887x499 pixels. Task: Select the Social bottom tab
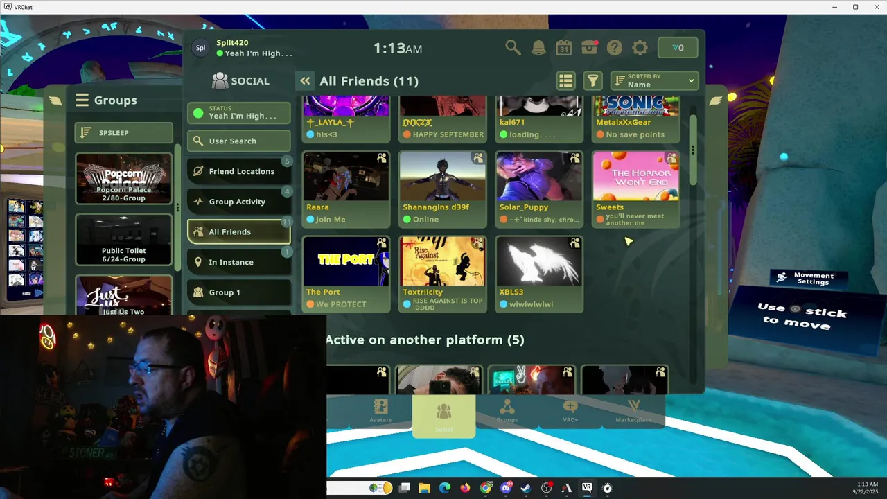pyautogui.click(x=443, y=416)
